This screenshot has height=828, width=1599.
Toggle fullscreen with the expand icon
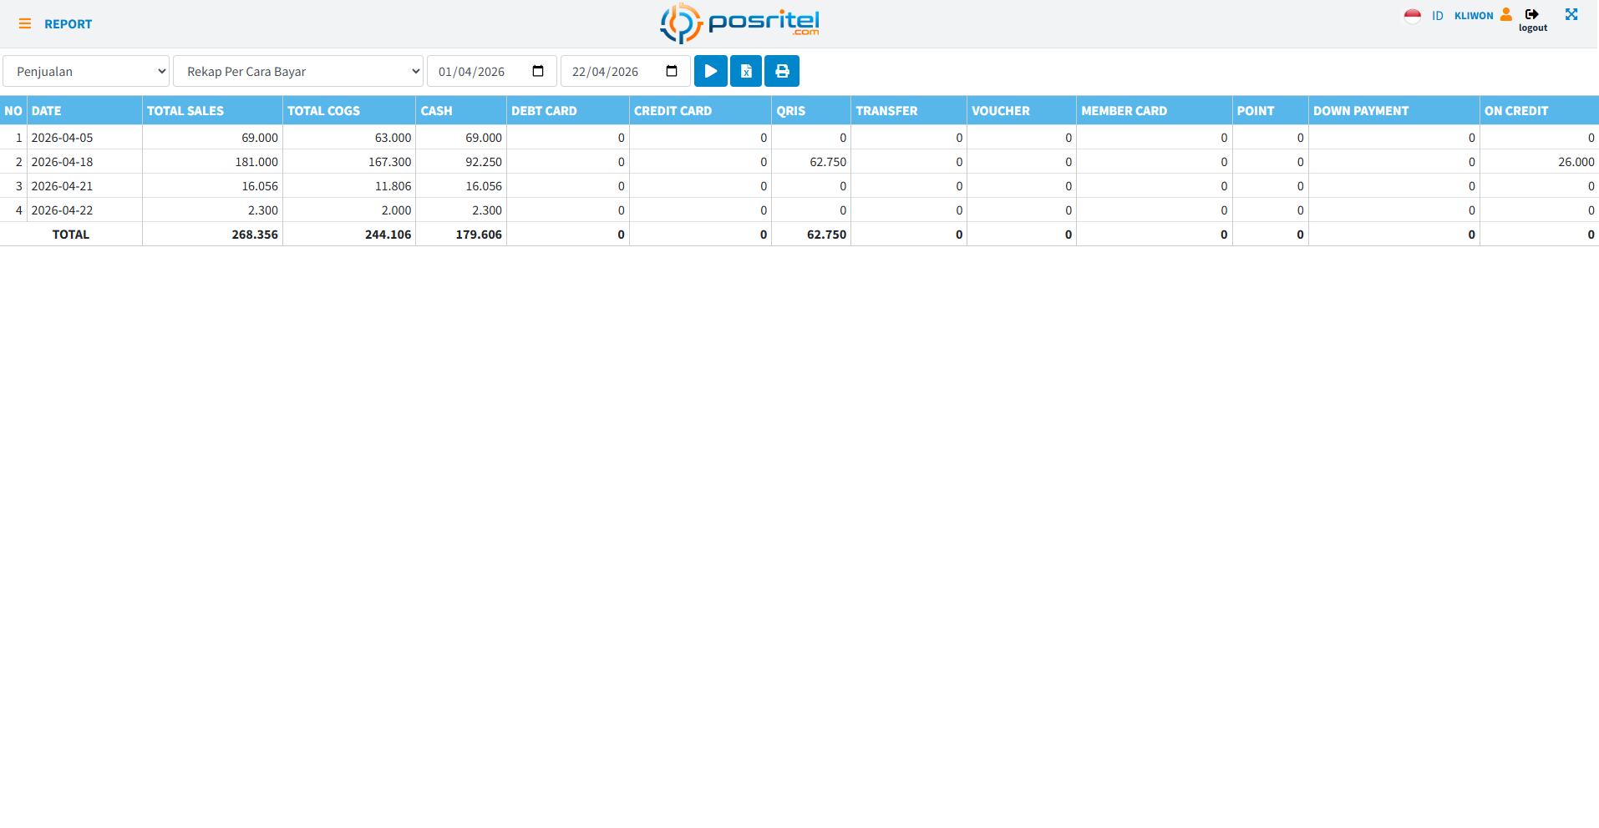[x=1571, y=14]
